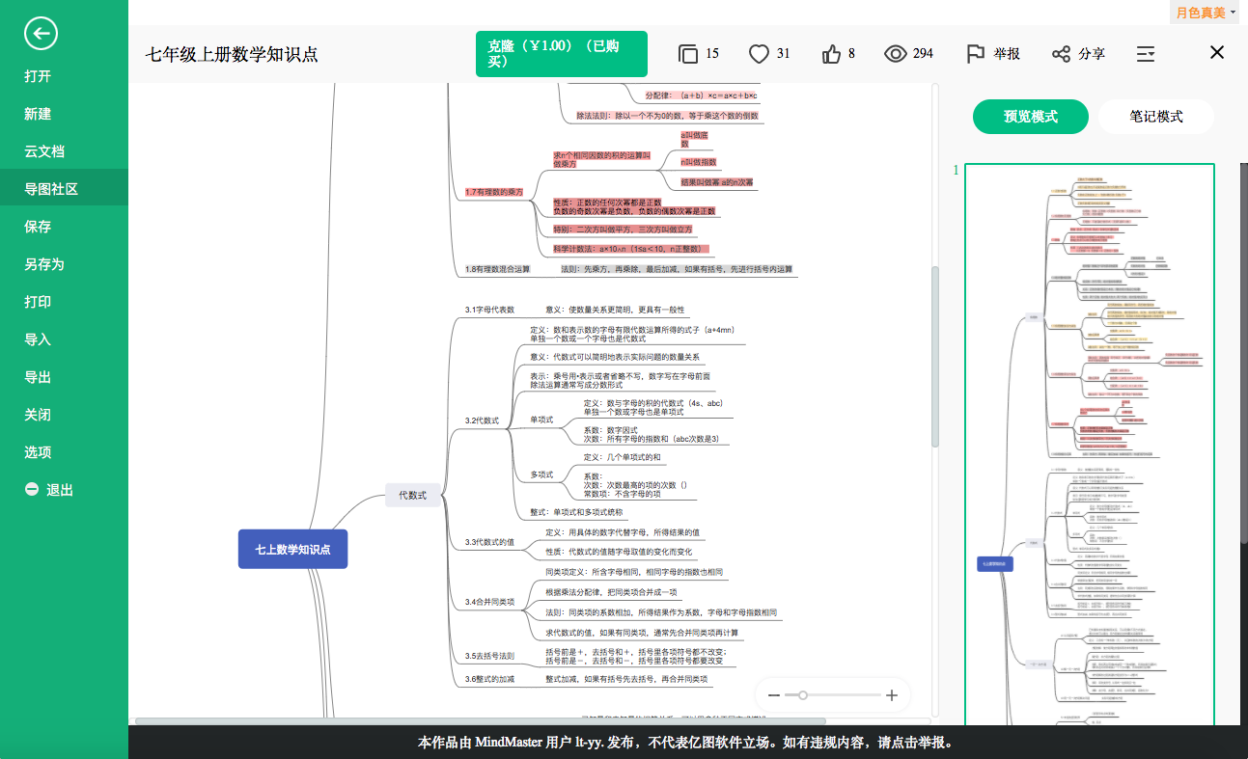Viewport: 1248px width, 759px height.
Task: Select 新建 in the sidebar
Action: [x=38, y=114]
